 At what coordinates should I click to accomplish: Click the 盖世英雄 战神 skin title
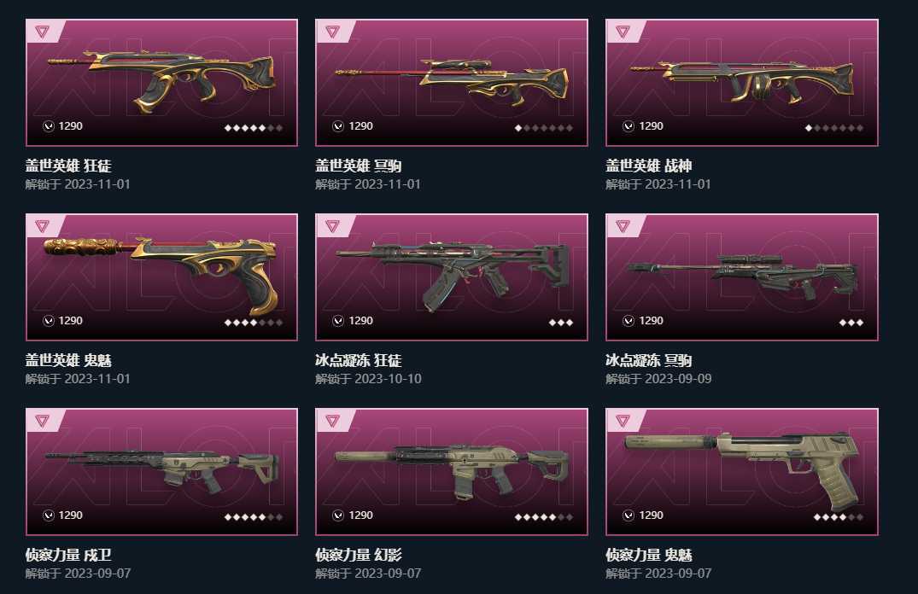649,166
